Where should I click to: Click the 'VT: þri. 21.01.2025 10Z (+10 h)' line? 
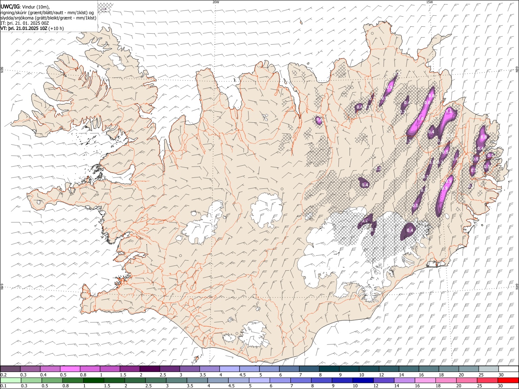pos(32,28)
